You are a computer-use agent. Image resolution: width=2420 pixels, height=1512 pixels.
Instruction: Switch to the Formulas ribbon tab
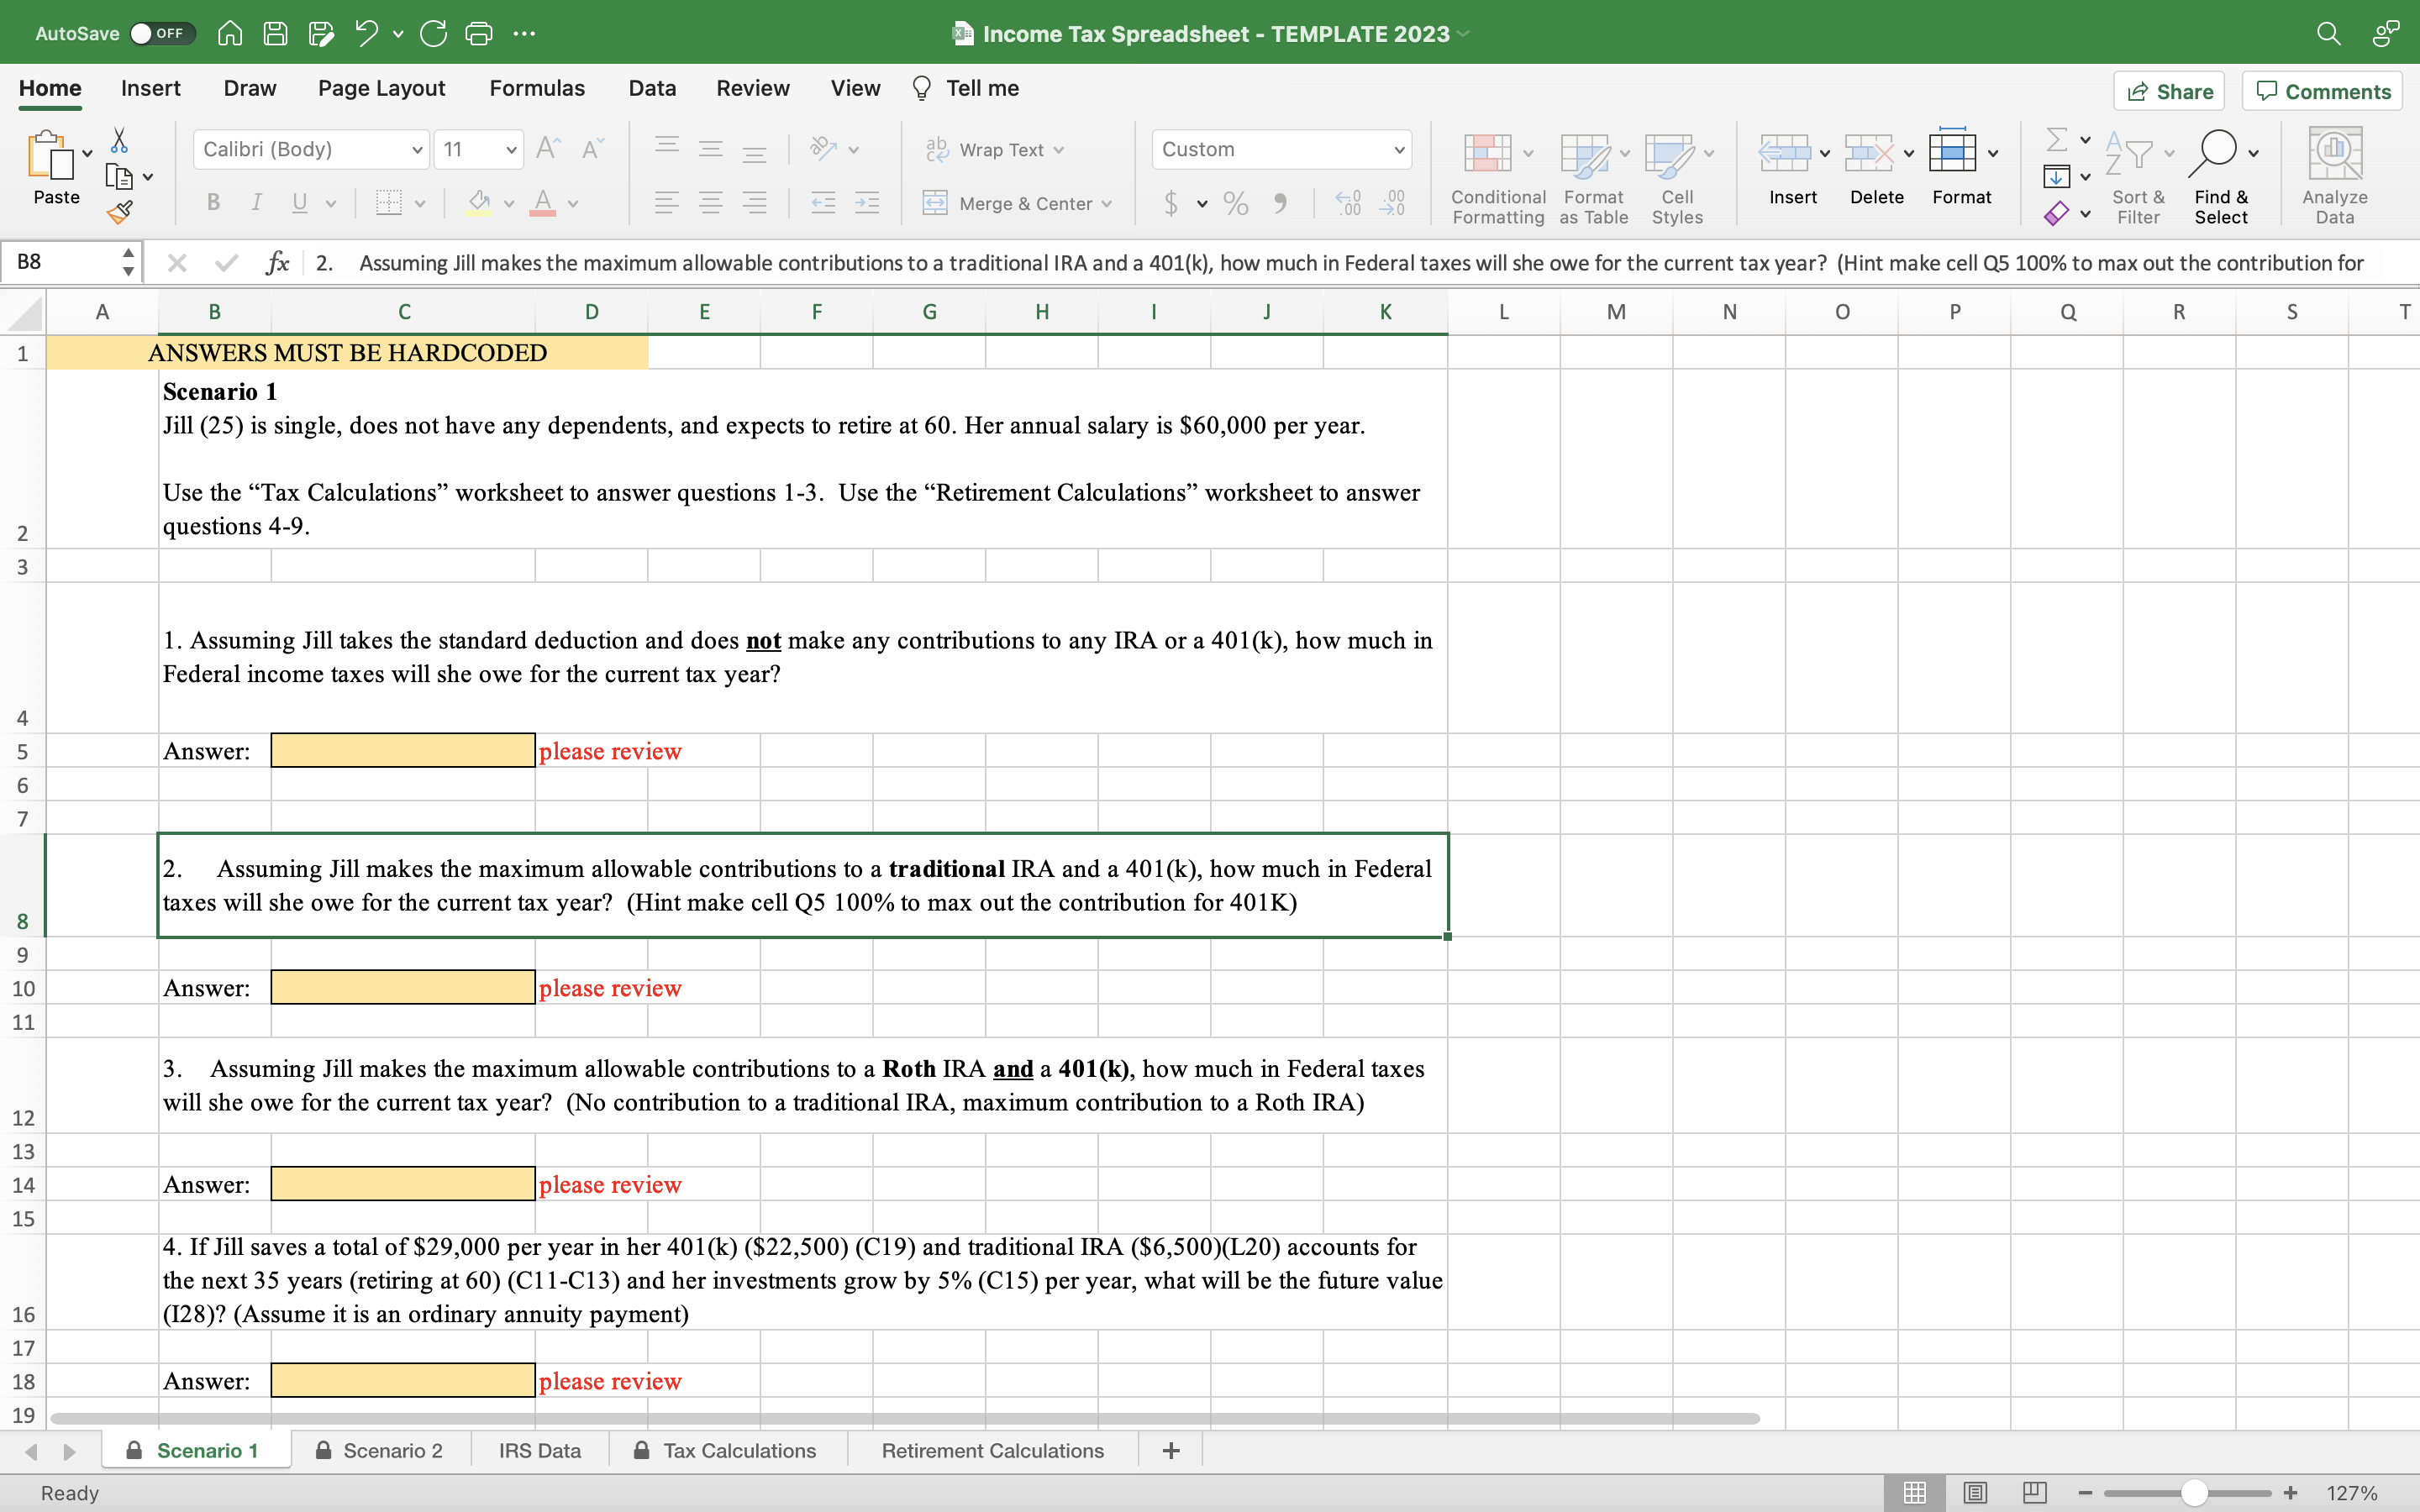point(536,88)
